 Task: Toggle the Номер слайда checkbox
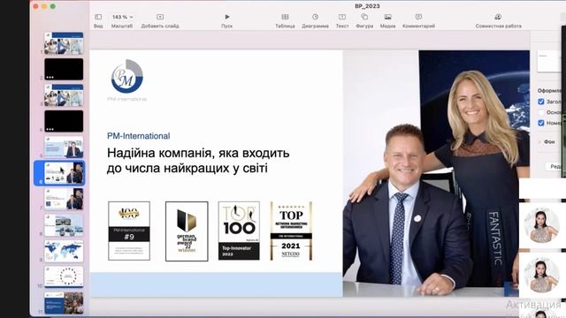click(x=540, y=123)
